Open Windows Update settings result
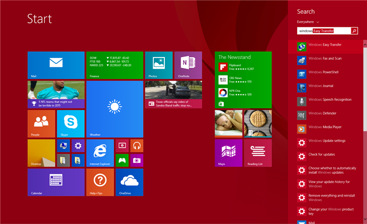Screen dimensions: 367x224 (x=325, y=143)
